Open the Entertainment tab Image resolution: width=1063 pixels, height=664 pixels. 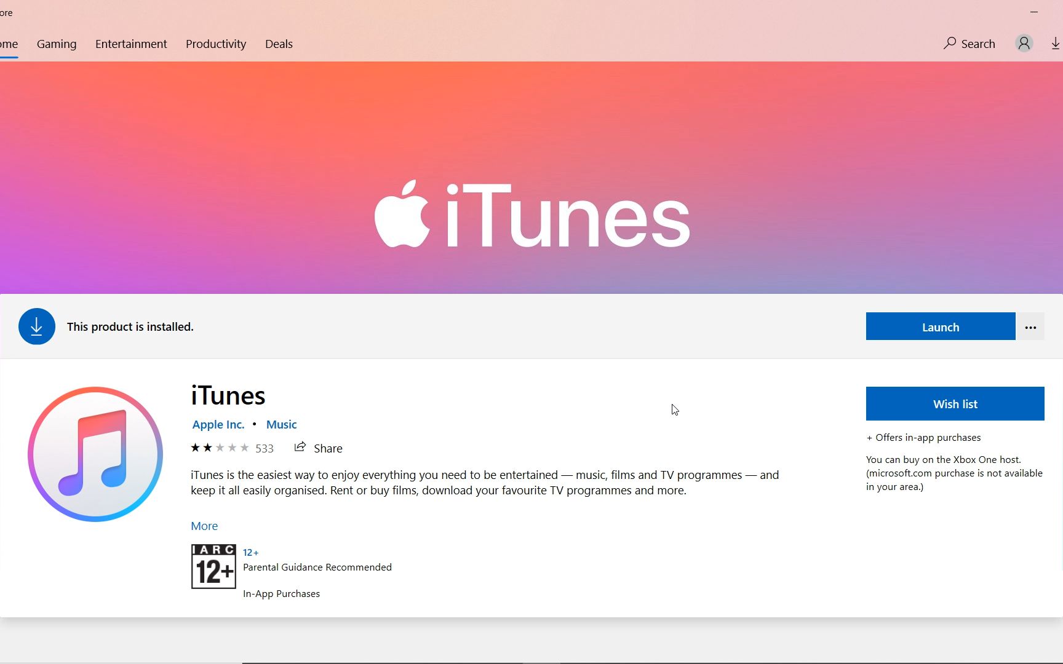coord(131,44)
